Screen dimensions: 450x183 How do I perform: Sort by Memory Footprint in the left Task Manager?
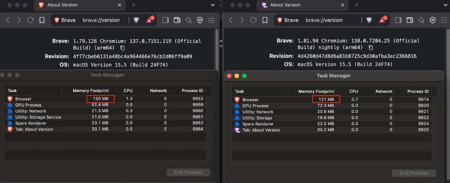pos(90,90)
